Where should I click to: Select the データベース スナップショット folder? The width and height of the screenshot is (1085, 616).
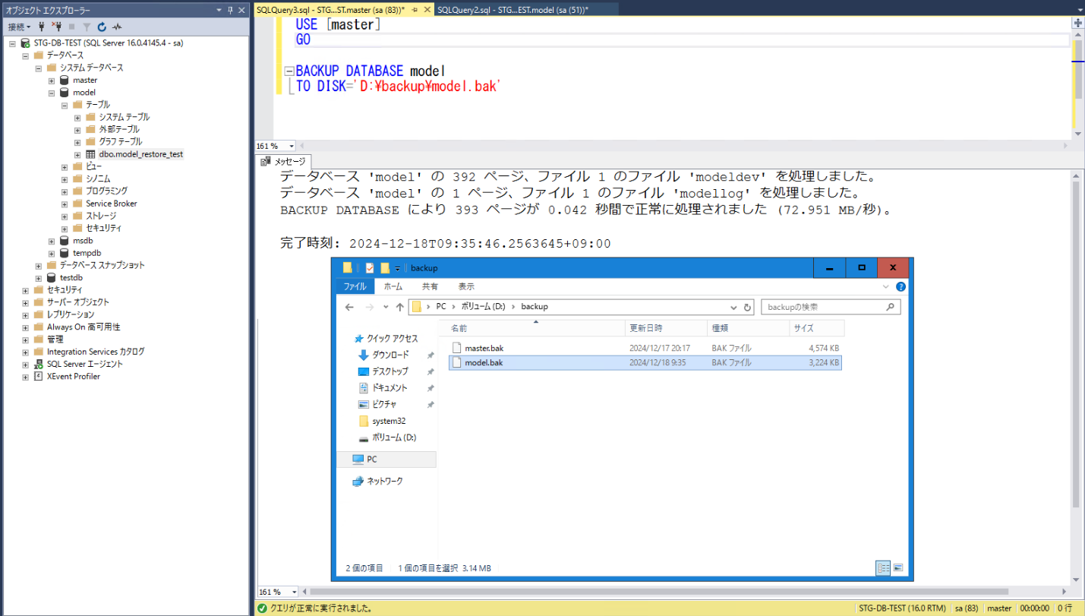point(102,265)
